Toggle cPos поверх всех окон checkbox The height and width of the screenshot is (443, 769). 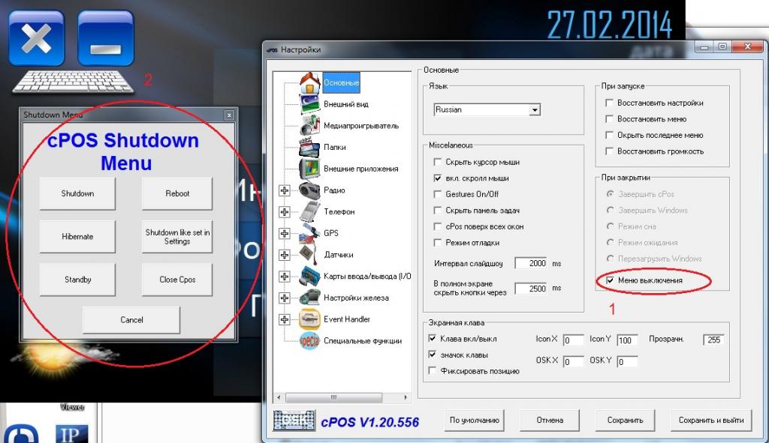coord(438,226)
